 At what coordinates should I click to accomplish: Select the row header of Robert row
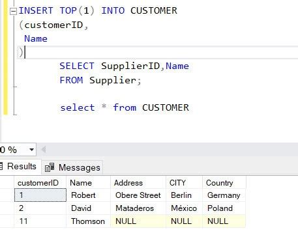7,195
